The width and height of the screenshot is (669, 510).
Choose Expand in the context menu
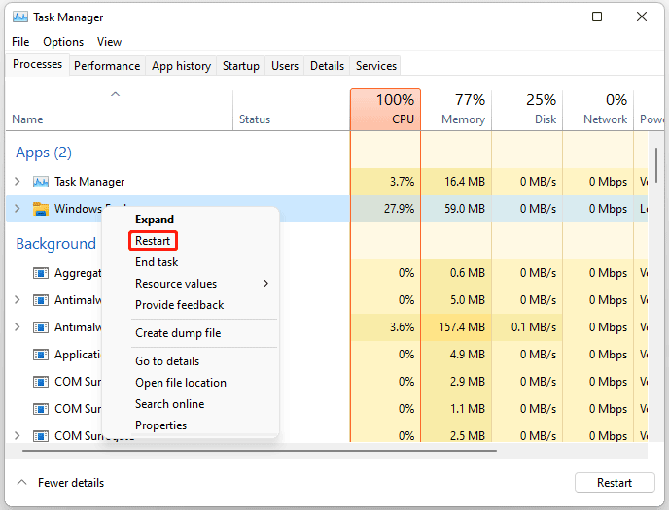155,220
